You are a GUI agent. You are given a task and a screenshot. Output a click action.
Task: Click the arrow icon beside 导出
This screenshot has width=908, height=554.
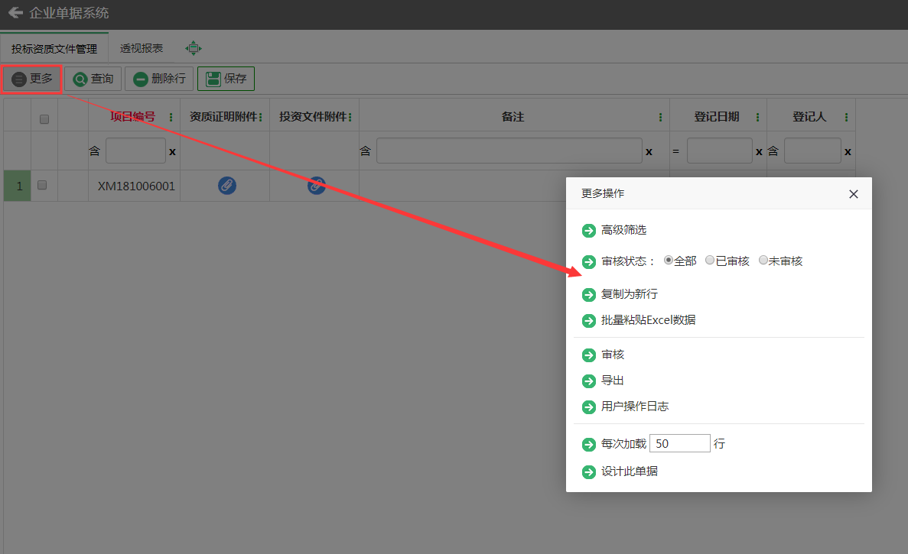click(x=589, y=381)
